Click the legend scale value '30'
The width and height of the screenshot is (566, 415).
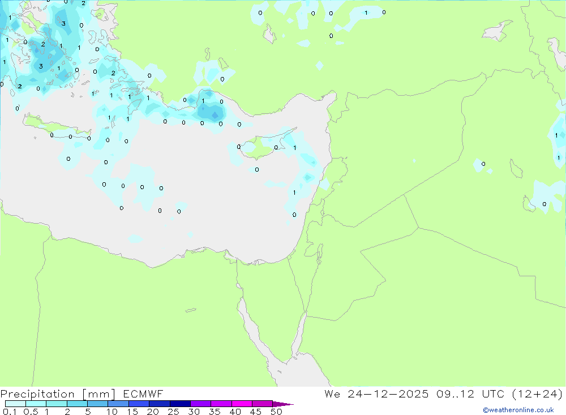point(194,412)
